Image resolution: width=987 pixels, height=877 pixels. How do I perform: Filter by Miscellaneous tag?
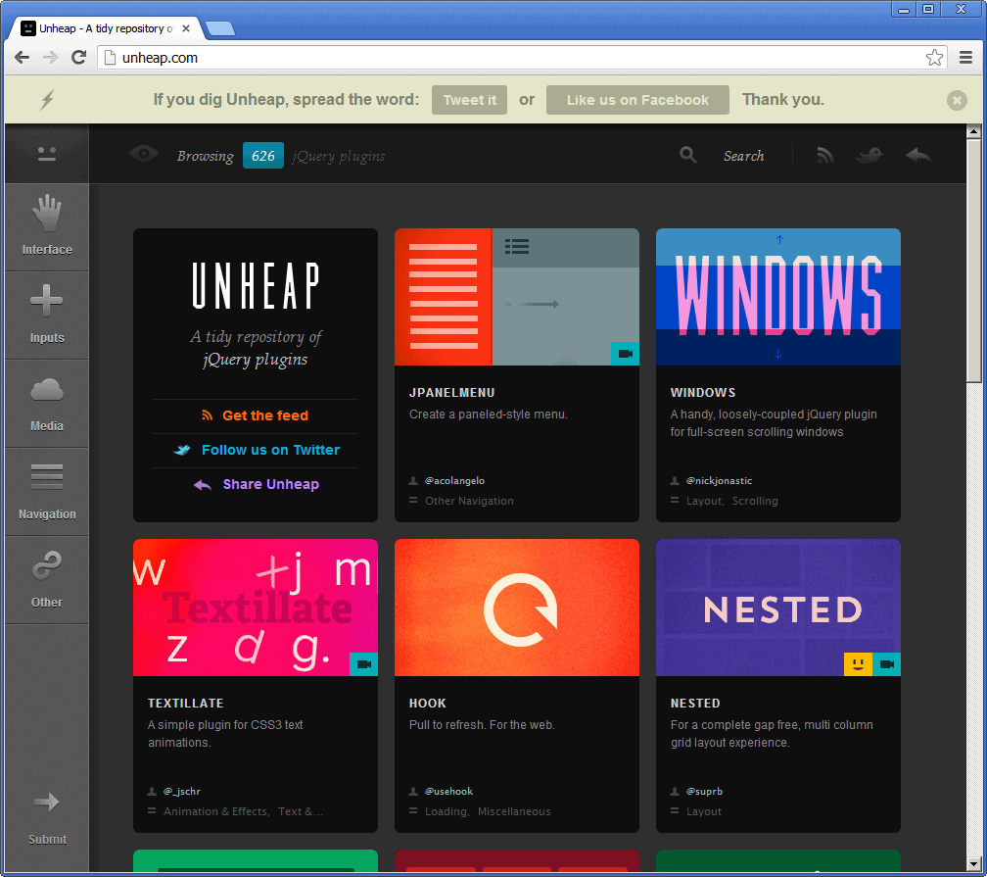(x=514, y=811)
